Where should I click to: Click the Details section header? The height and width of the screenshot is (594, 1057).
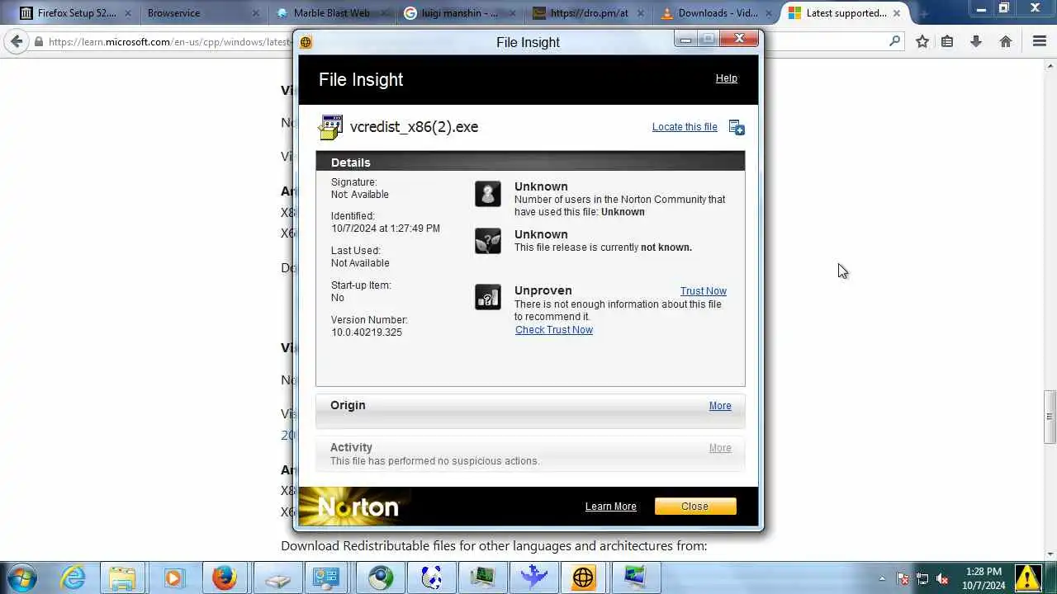coord(530,162)
